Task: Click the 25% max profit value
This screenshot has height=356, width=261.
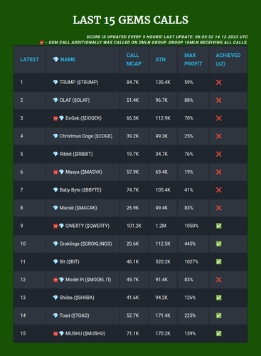Action: 188,136
